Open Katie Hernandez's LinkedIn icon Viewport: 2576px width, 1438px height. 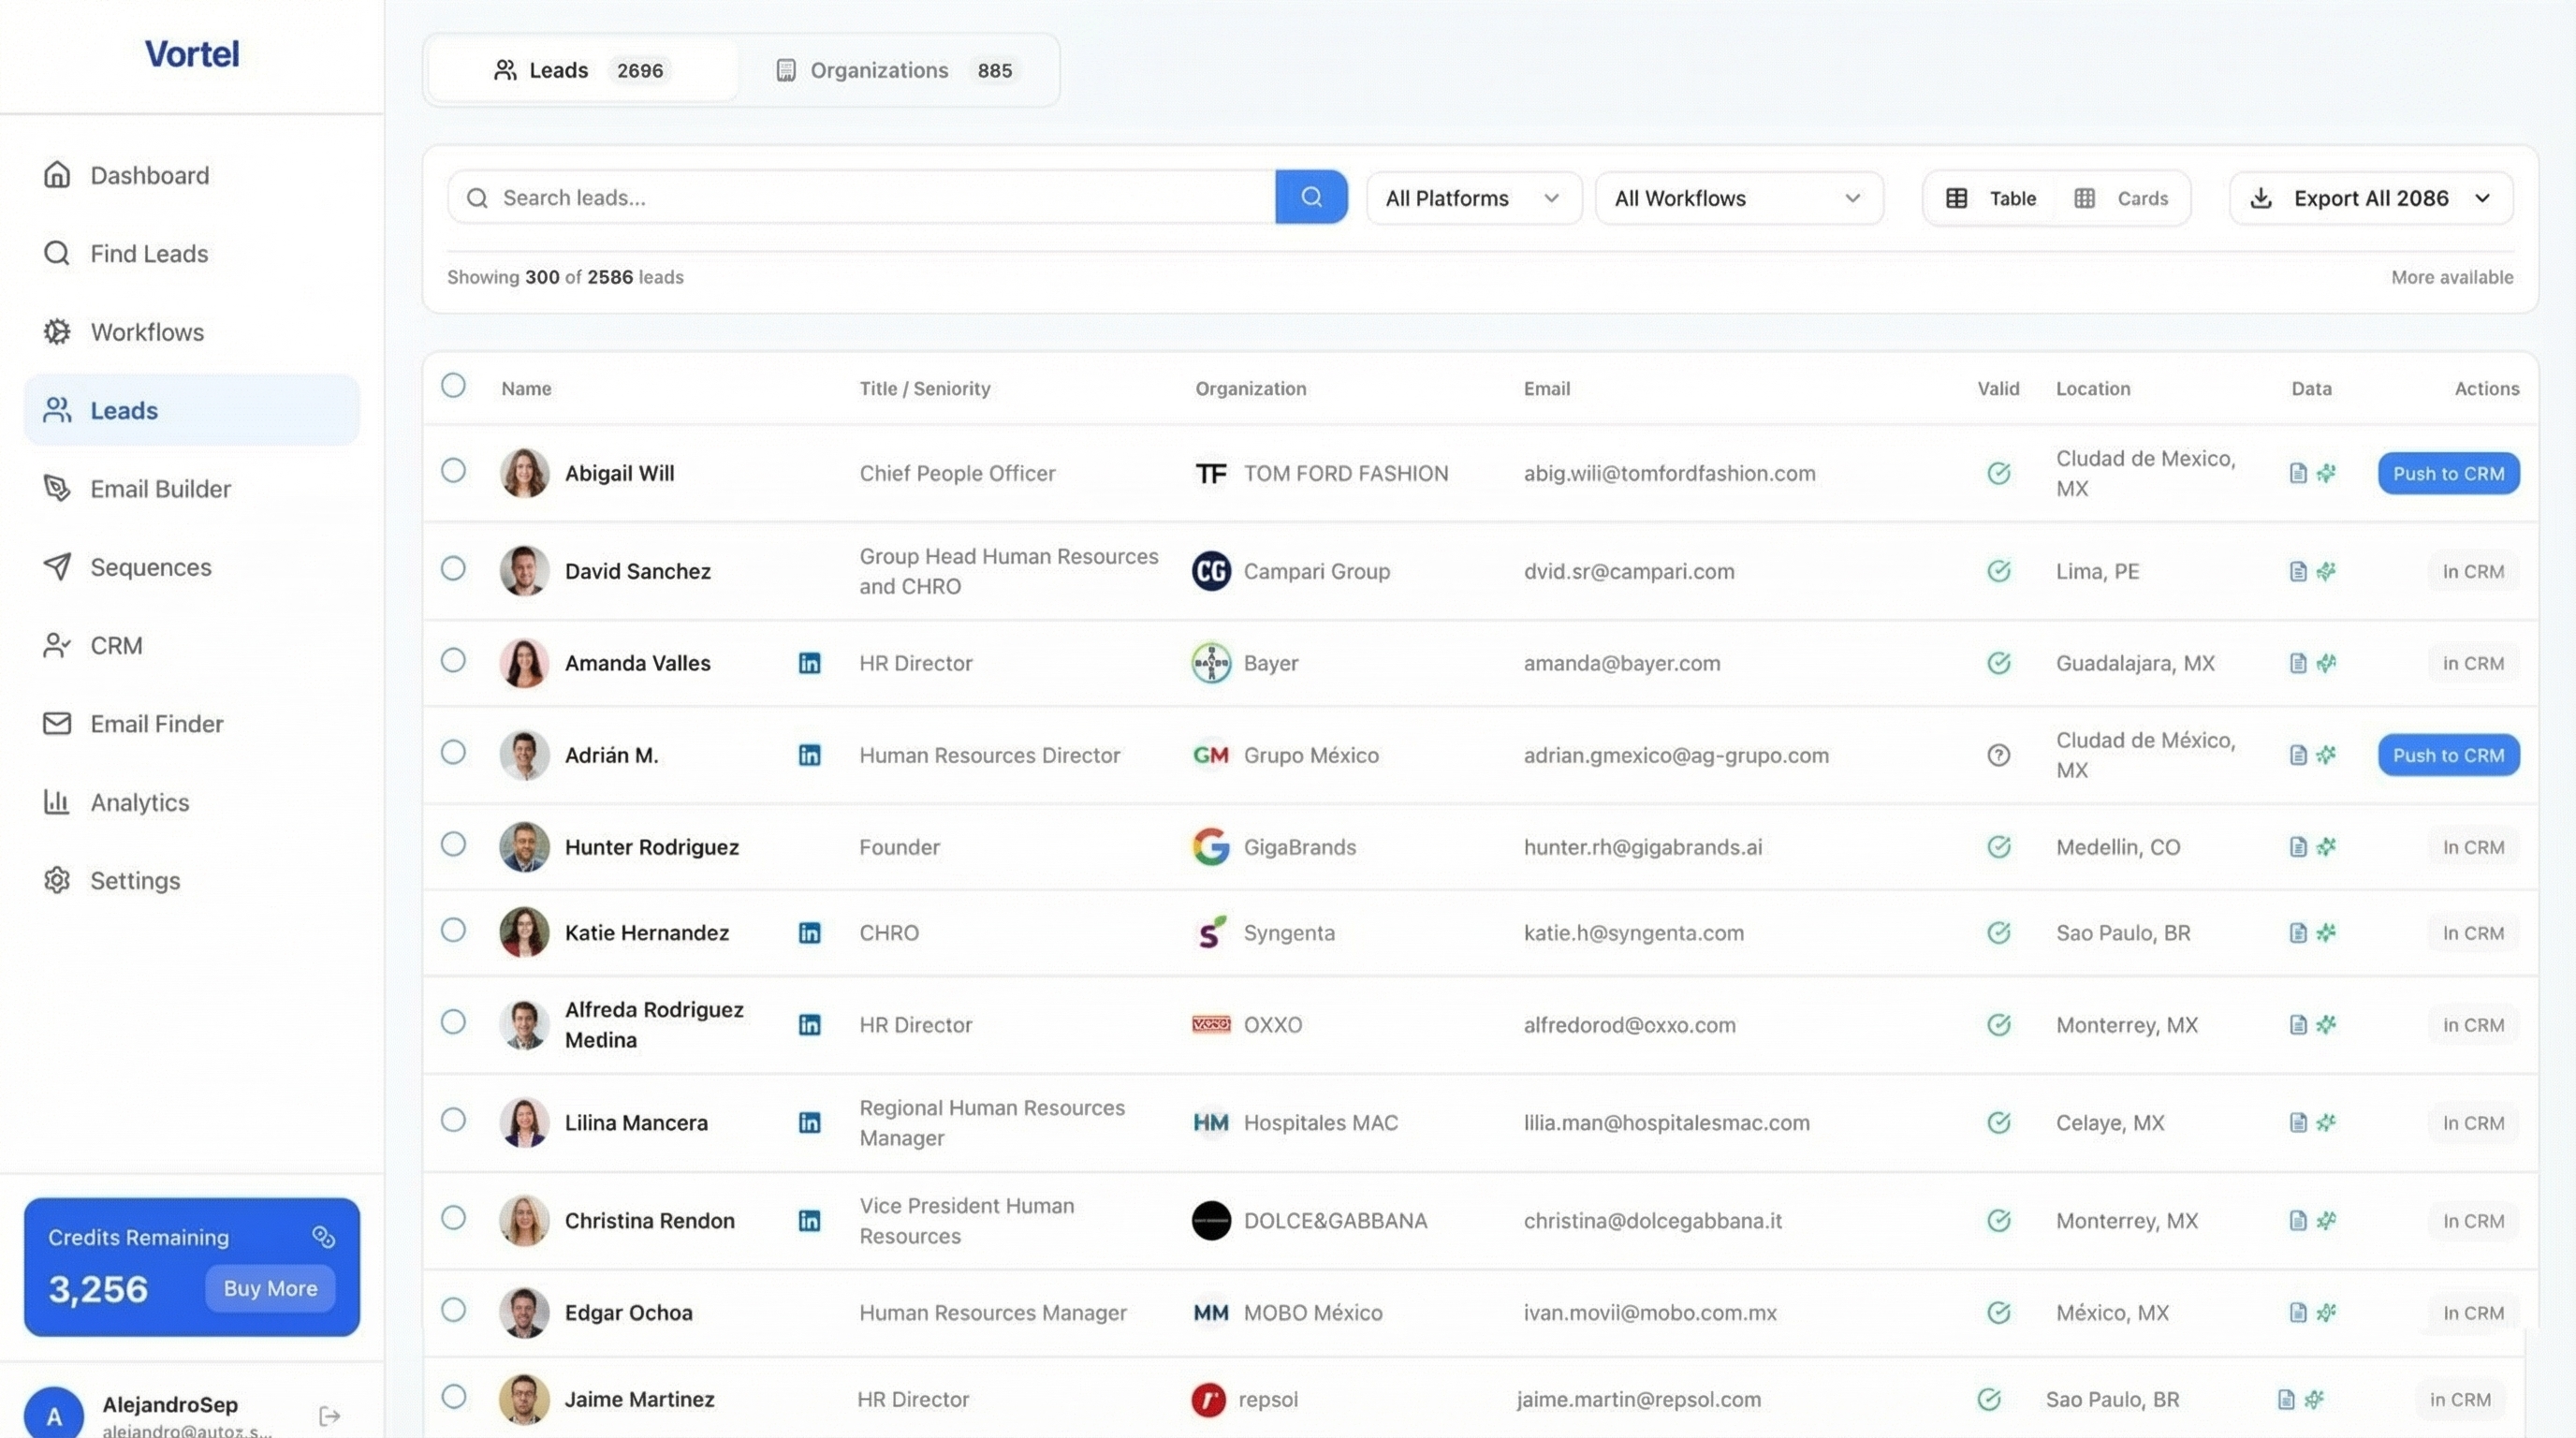coord(809,933)
